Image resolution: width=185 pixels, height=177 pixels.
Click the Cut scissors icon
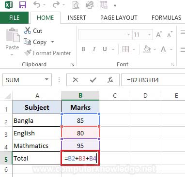coord(28,30)
